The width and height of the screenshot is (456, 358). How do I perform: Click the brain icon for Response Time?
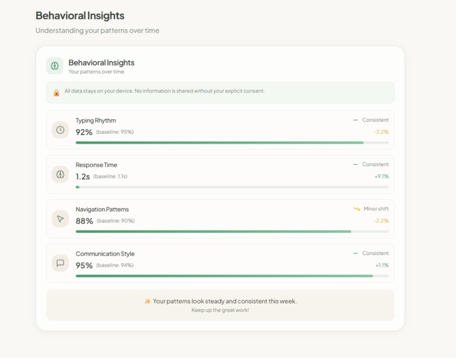(x=60, y=174)
